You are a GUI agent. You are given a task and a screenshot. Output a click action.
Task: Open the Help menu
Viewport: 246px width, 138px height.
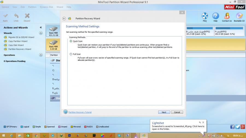tap(69, 7)
